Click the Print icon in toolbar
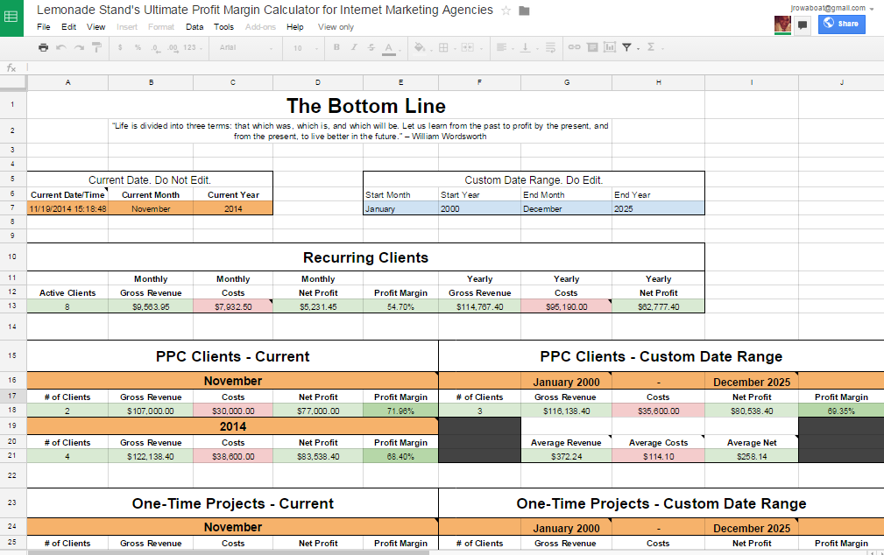Screen dimensions: 884x555 pyautogui.click(x=44, y=47)
